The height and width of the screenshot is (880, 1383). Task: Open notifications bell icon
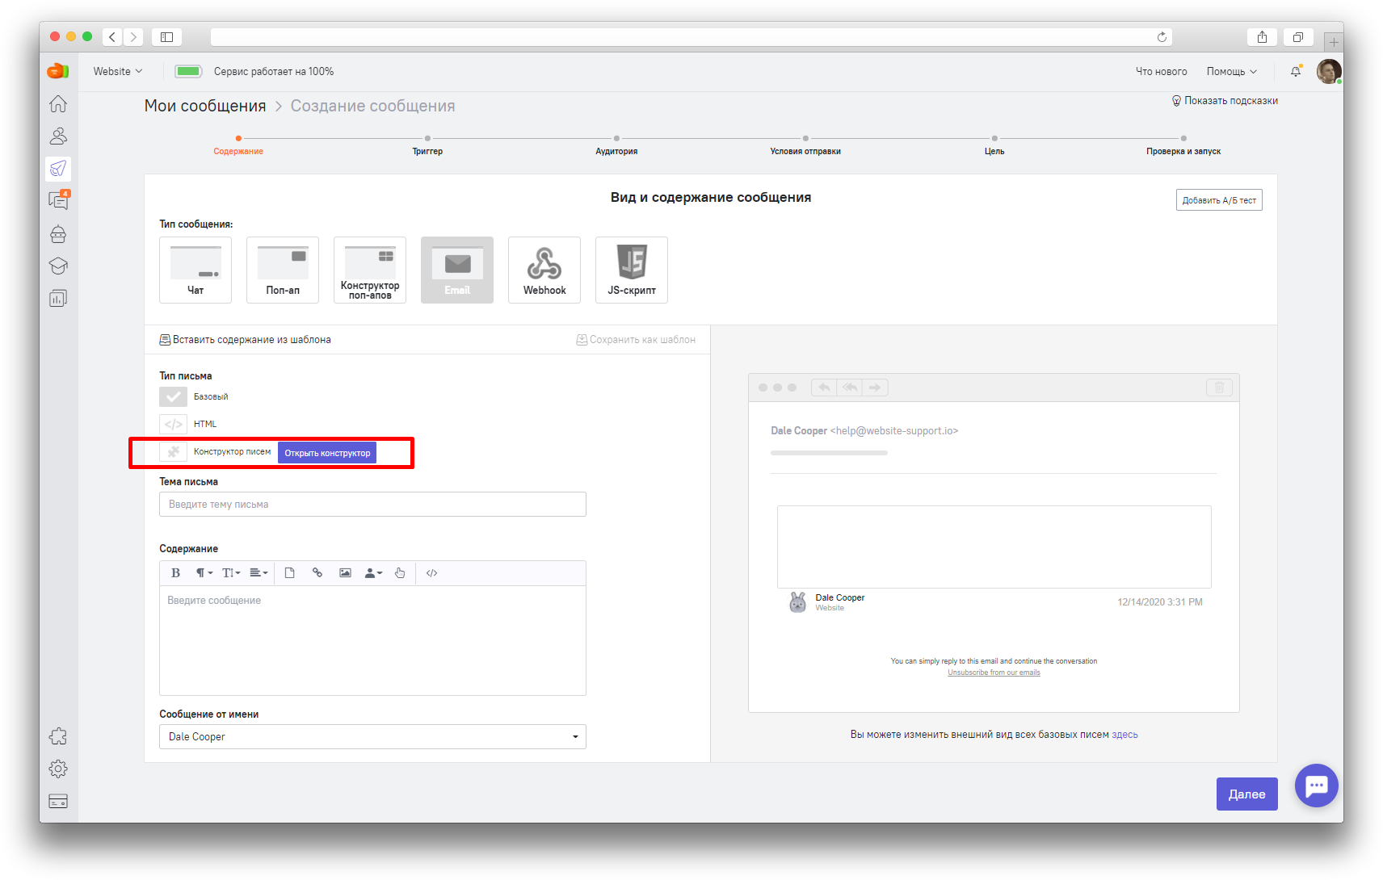pyautogui.click(x=1296, y=72)
